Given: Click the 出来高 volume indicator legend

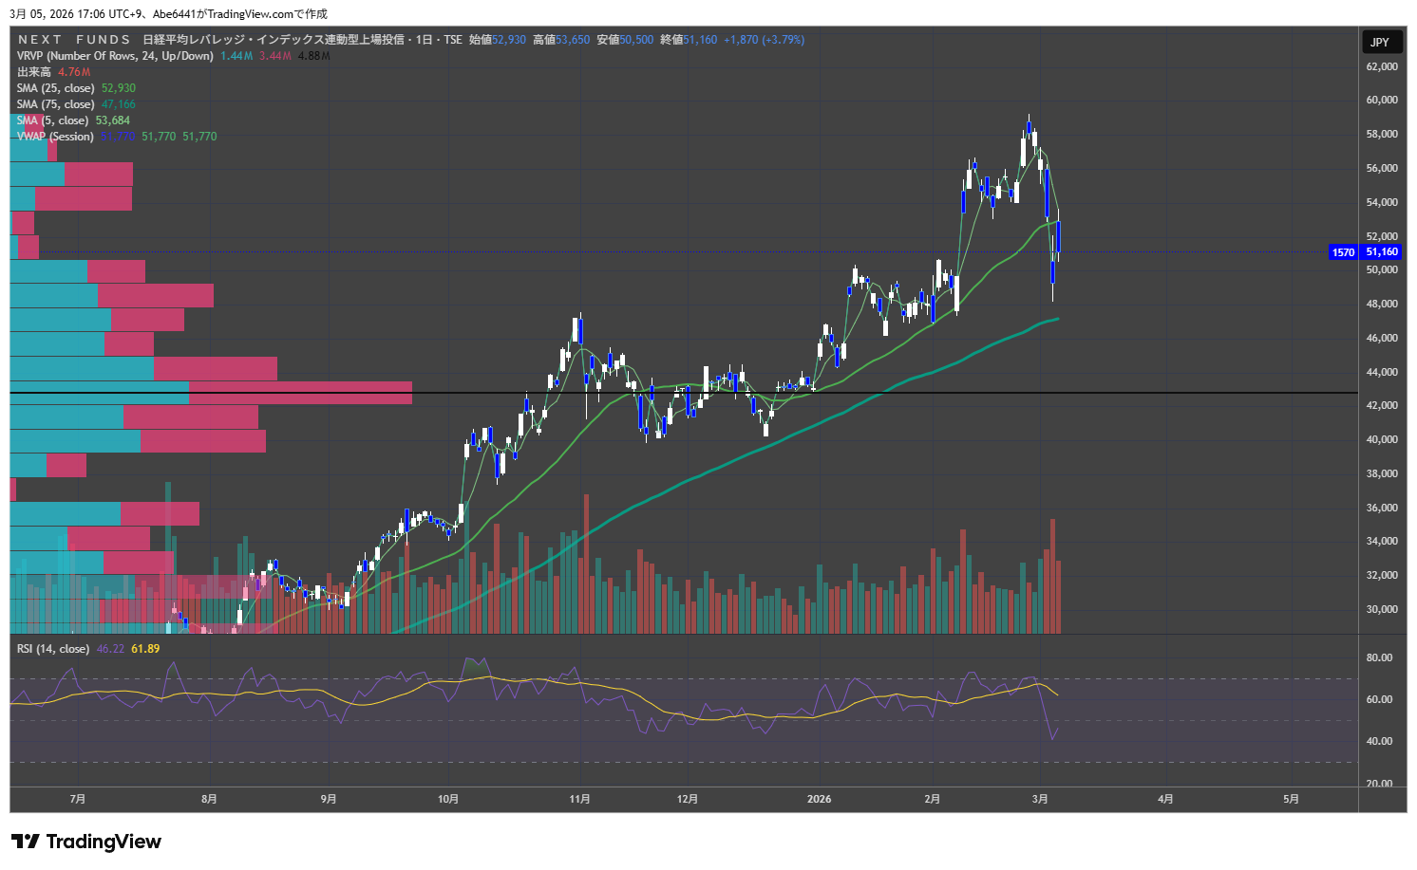Looking at the screenshot, I should 34,72.
